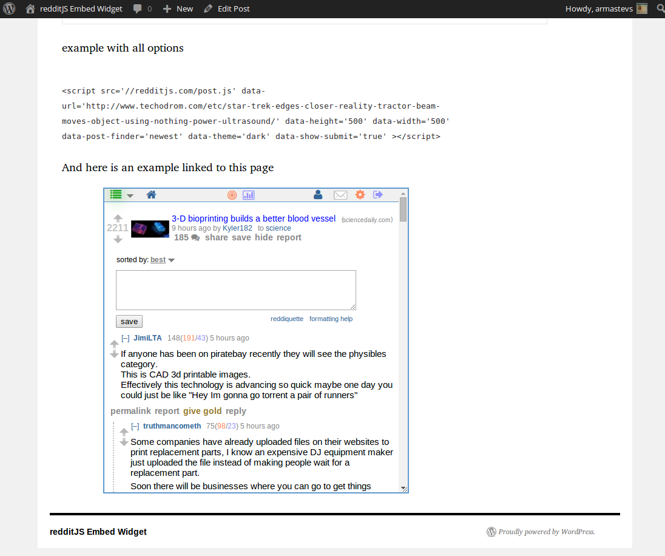Reply to JimiLTA's comment
The width and height of the screenshot is (665, 556).
tap(236, 412)
